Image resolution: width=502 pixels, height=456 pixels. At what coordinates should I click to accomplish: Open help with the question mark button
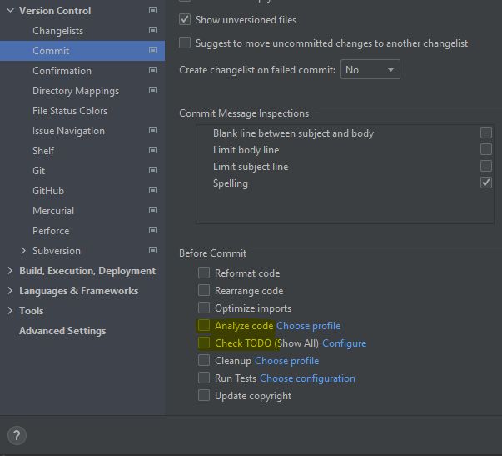[x=17, y=435]
